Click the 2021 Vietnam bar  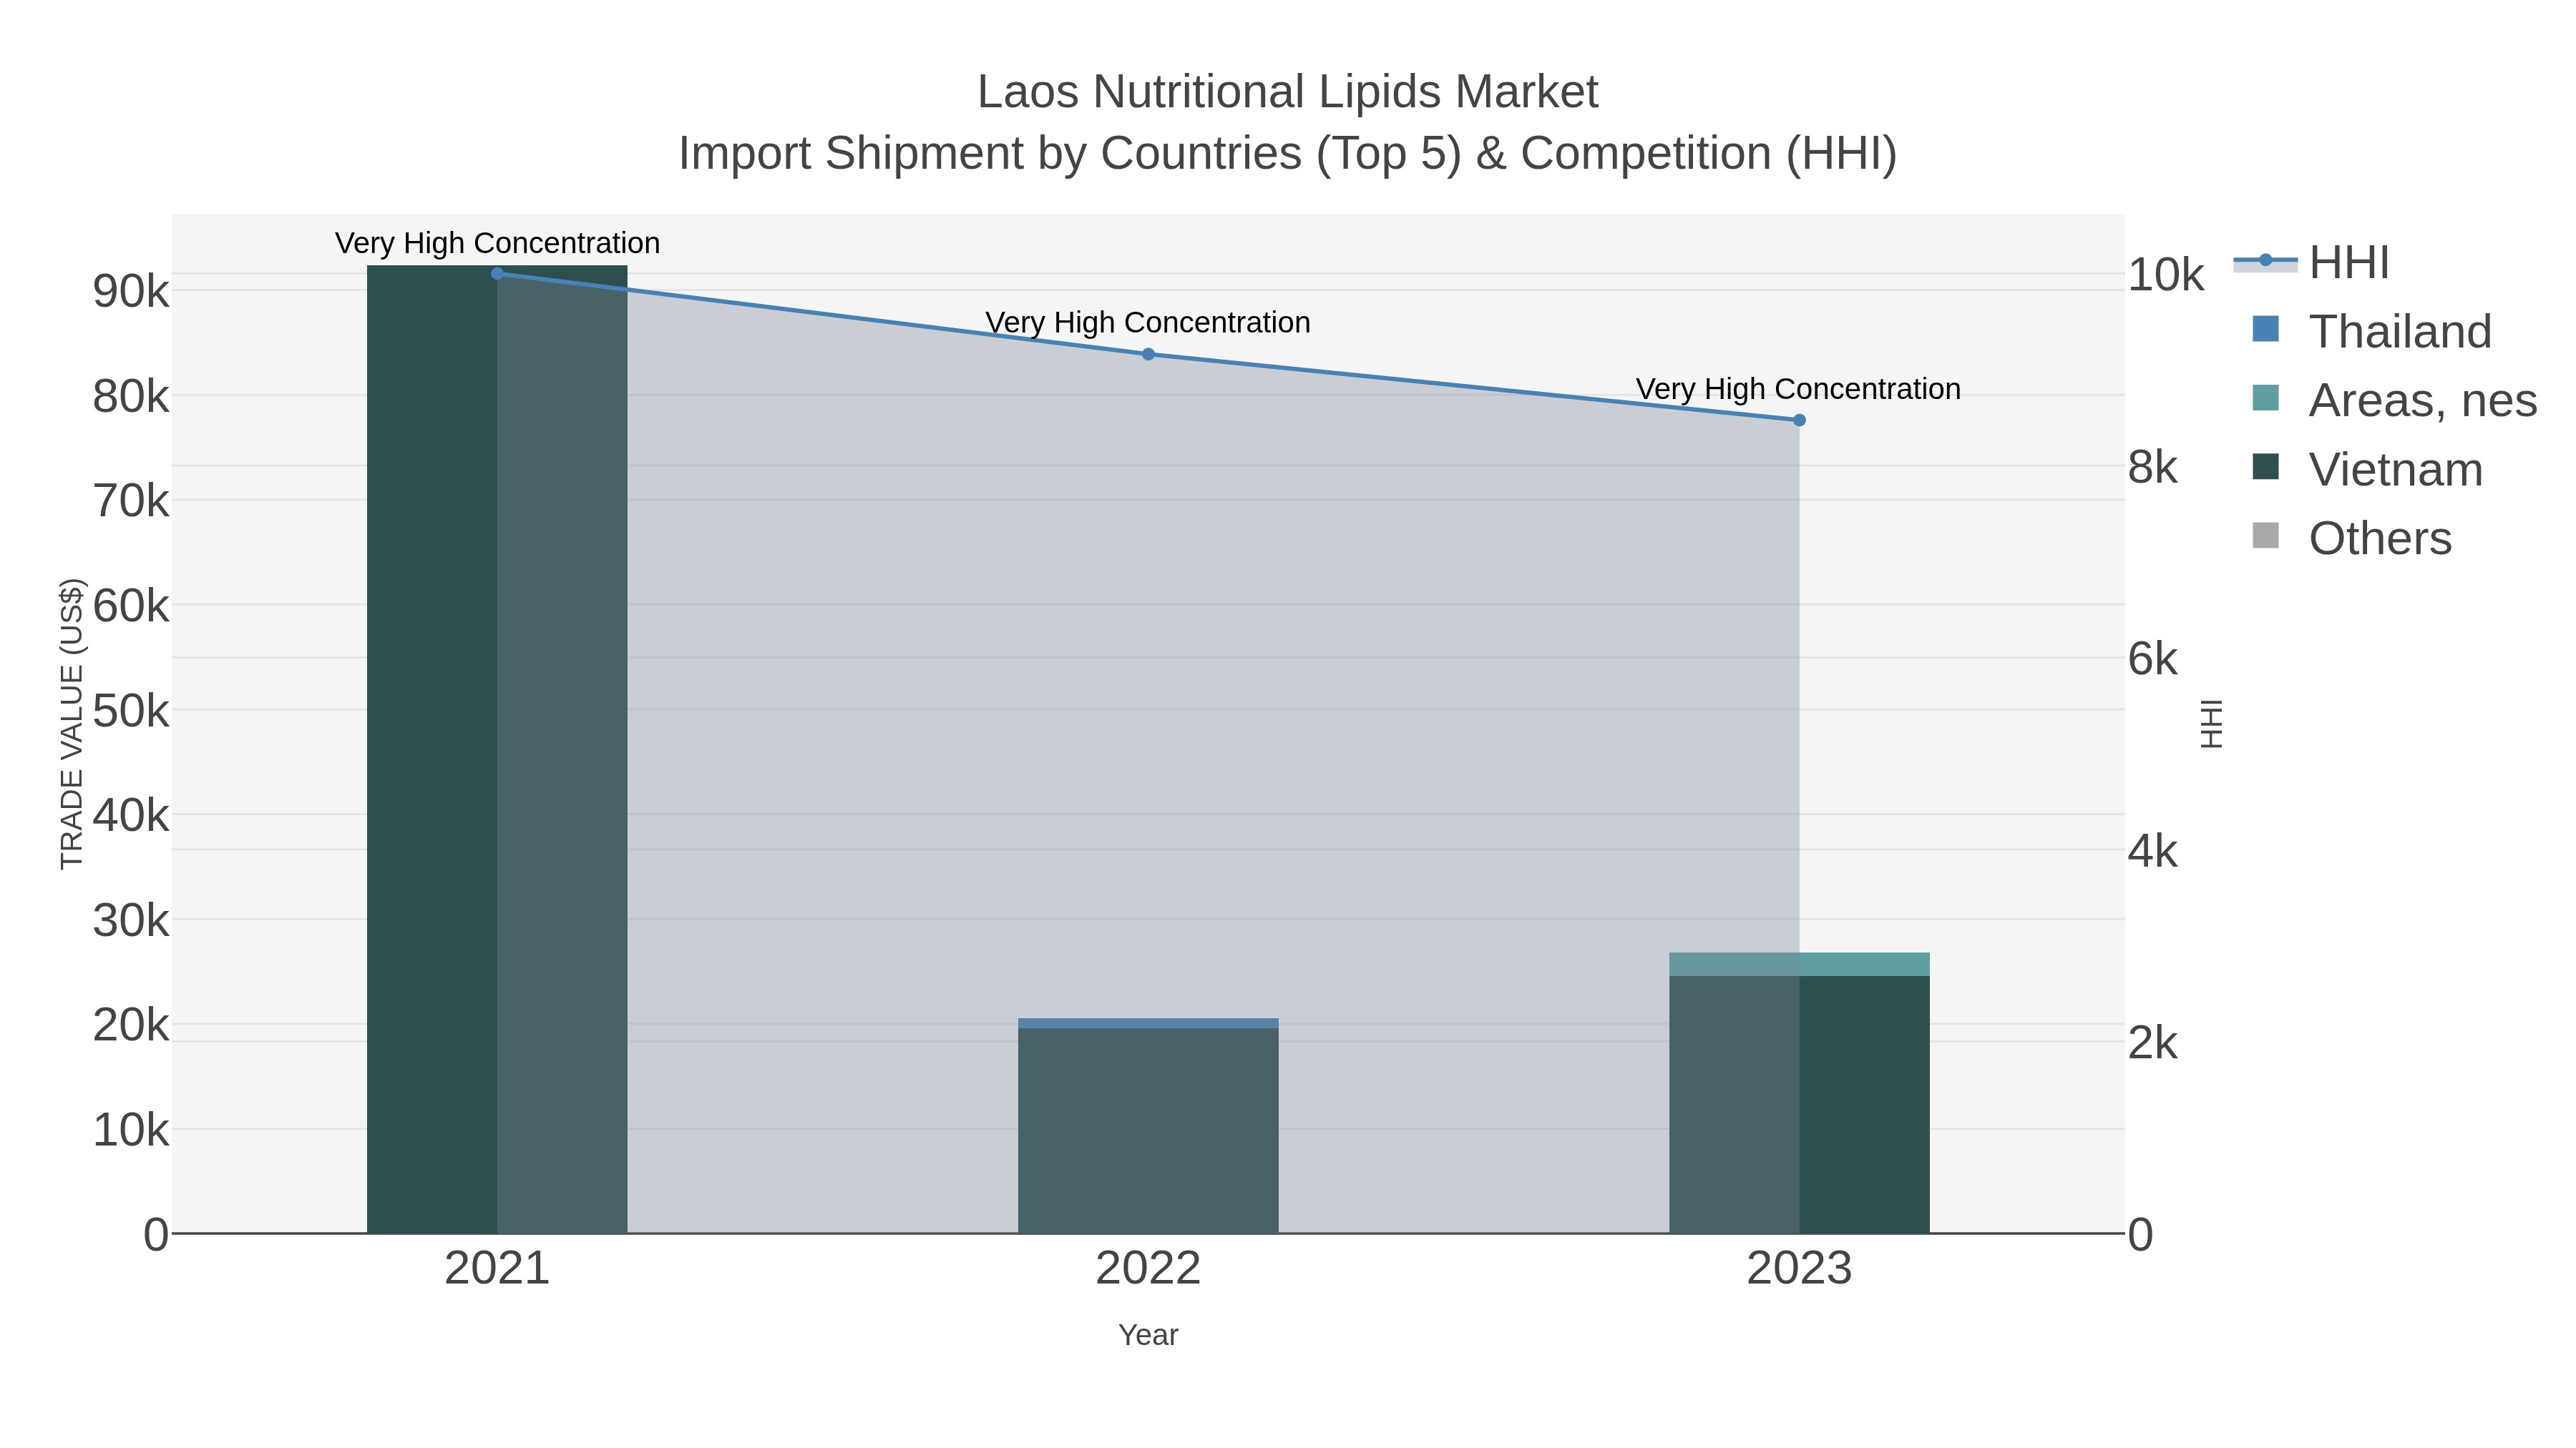tap(497, 749)
